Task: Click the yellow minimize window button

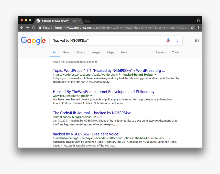Action: (x=26, y=20)
